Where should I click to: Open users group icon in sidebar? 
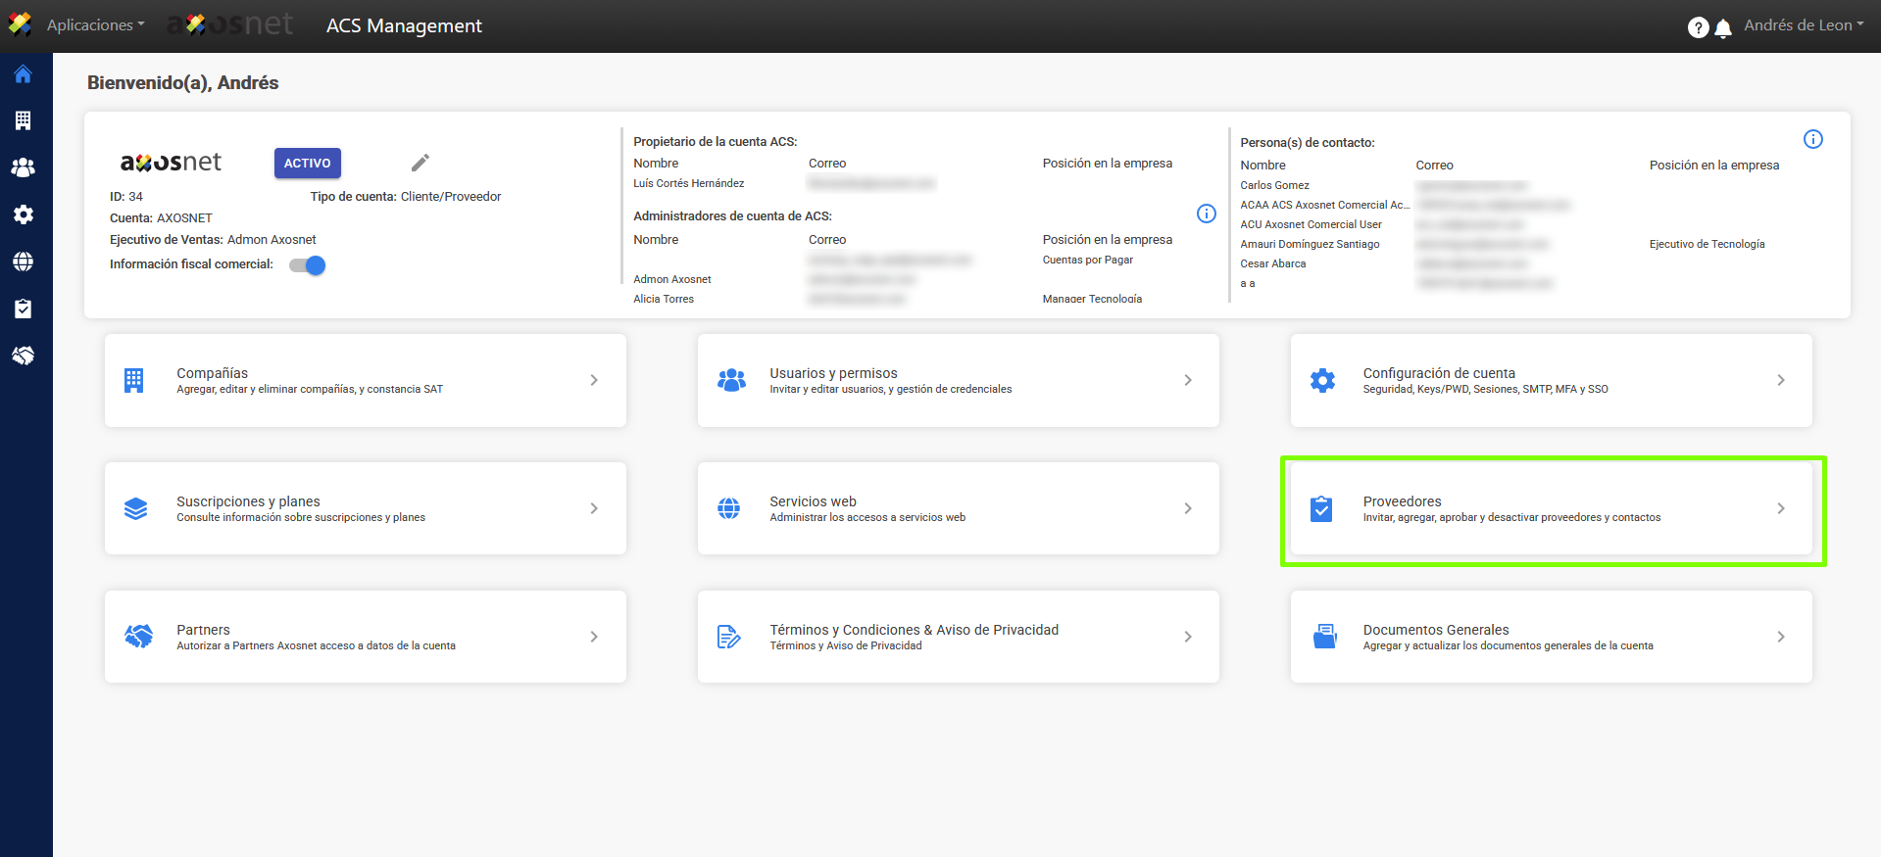pyautogui.click(x=24, y=167)
